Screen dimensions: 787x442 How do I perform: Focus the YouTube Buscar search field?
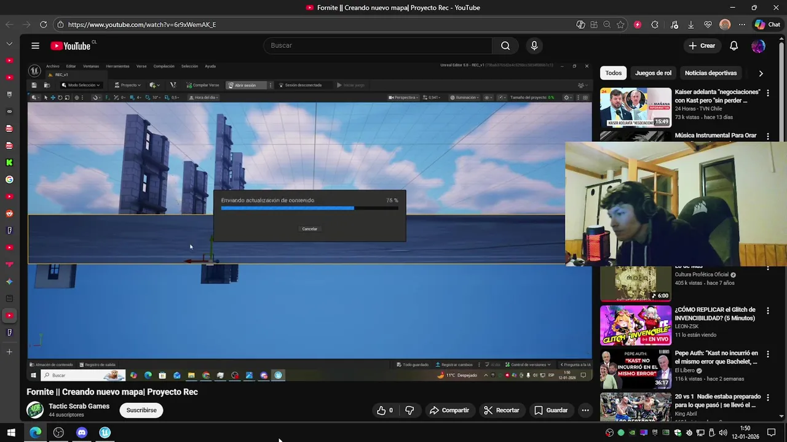coord(378,45)
